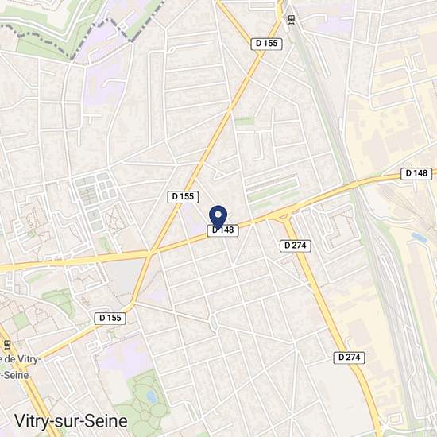Select the train station icon above Vitry label
Screen dimensions: 437x437
pyautogui.click(x=7, y=345)
